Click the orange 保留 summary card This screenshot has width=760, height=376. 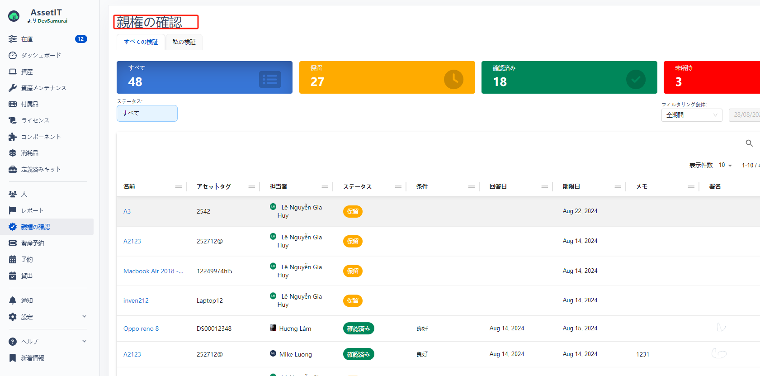tap(387, 77)
